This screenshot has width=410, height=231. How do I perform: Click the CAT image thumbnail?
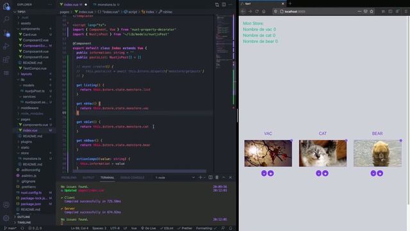tap(323, 153)
